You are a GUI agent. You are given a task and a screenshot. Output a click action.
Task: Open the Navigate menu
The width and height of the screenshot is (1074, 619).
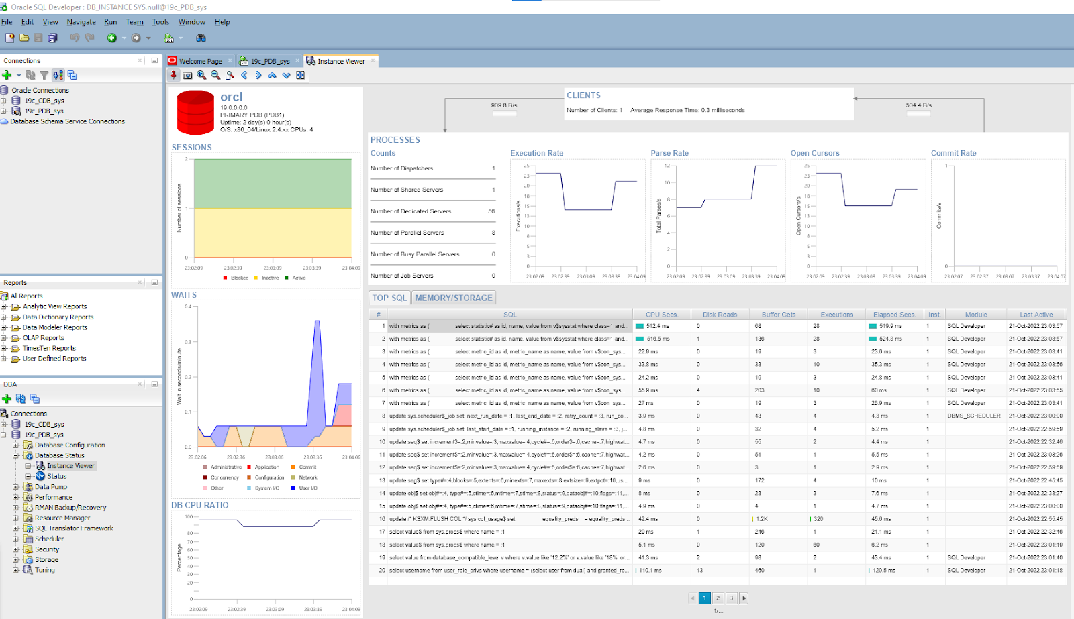pos(81,22)
